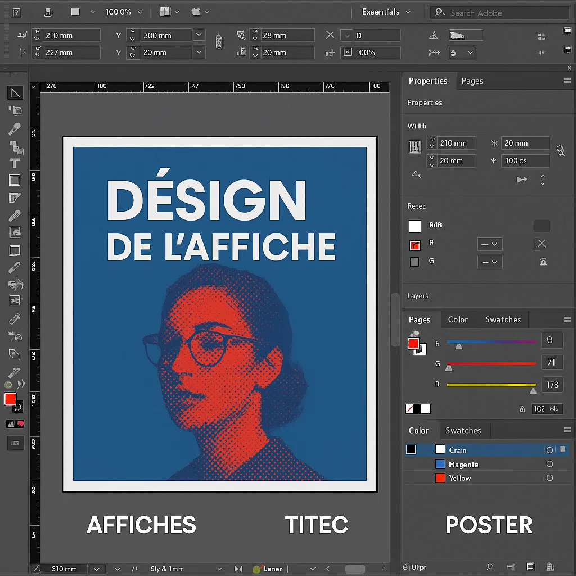Screen dimensions: 576x576
Task: Click the search magnifier icon in status bar
Action: [x=490, y=568]
